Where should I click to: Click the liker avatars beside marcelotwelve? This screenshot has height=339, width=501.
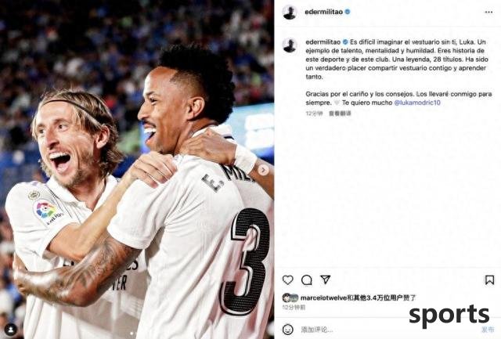(x=290, y=298)
